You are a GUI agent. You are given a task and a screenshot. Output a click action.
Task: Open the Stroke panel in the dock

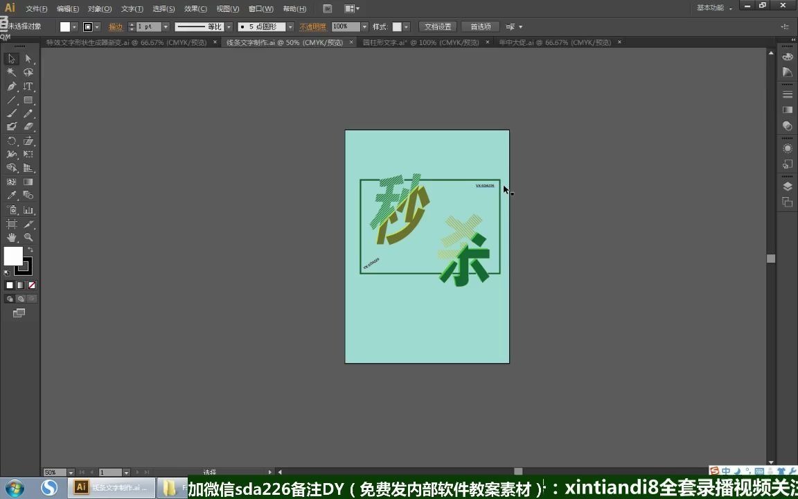(787, 93)
